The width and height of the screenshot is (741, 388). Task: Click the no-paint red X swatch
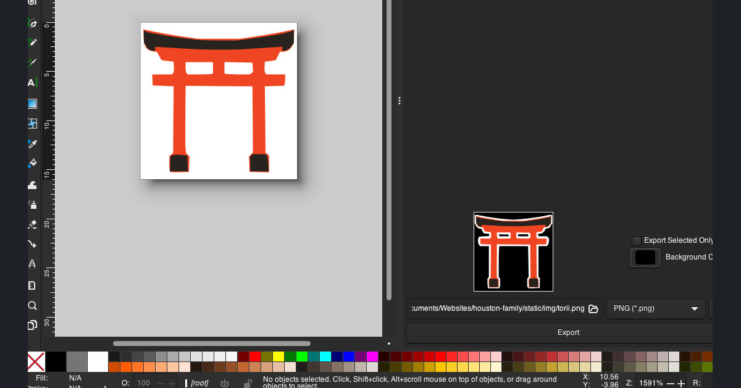pos(36,362)
